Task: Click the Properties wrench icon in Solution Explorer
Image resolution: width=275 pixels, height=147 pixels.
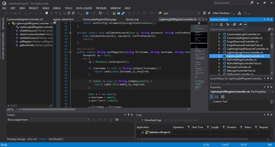Action: point(240,24)
